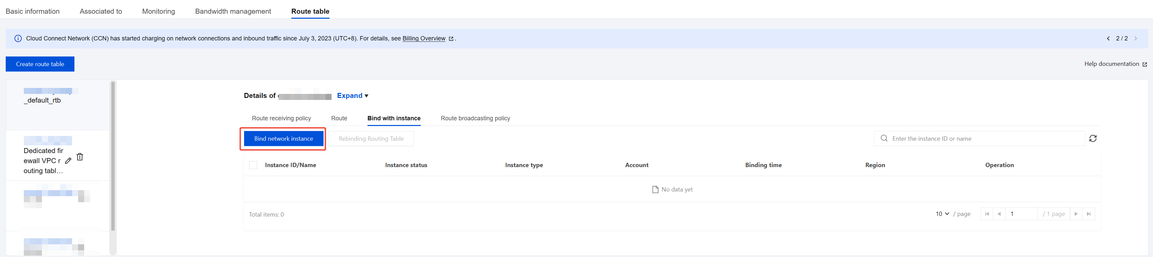The height and width of the screenshot is (257, 1153).
Task: Click the refresh icon beside instance search
Action: (x=1093, y=139)
